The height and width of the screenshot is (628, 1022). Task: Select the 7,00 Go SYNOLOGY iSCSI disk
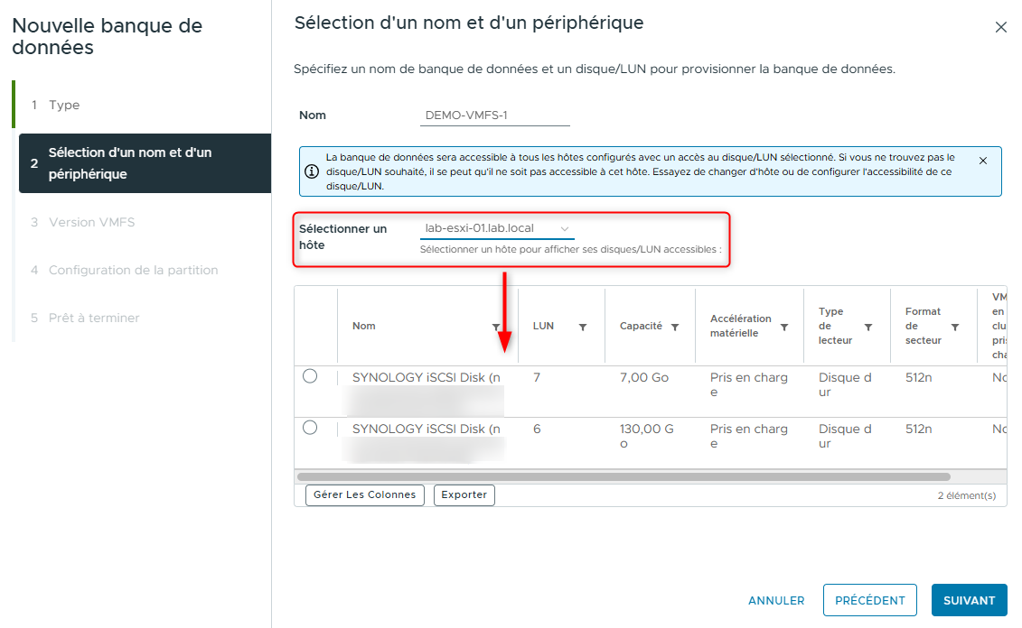pyautogui.click(x=312, y=378)
